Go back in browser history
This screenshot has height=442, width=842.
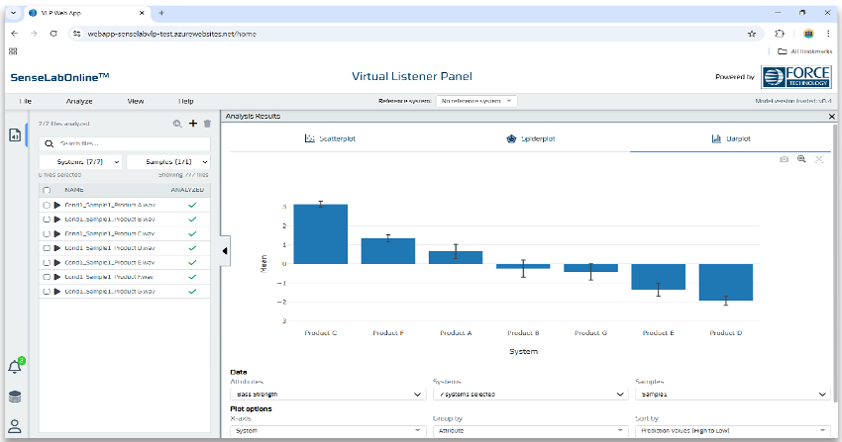click(15, 34)
